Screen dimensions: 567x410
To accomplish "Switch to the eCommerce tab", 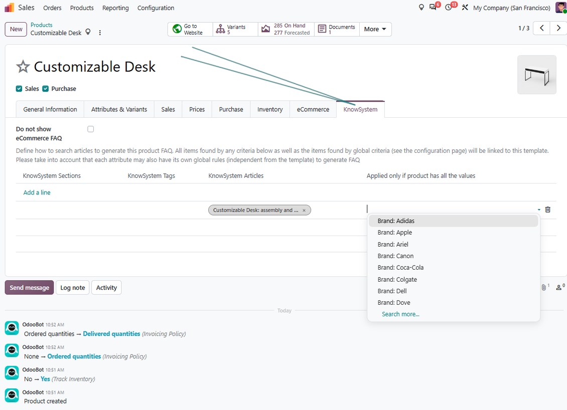I will click(313, 109).
